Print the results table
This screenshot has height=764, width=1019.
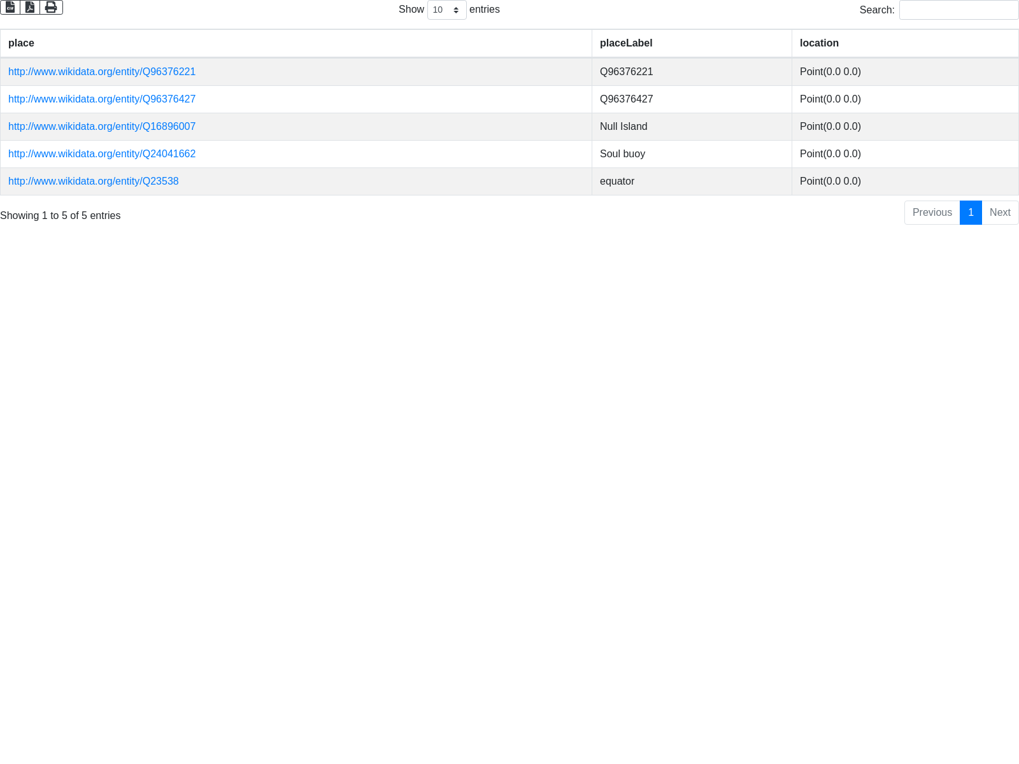51,7
